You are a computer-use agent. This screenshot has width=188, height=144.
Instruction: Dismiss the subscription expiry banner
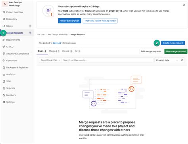pos(184,5)
